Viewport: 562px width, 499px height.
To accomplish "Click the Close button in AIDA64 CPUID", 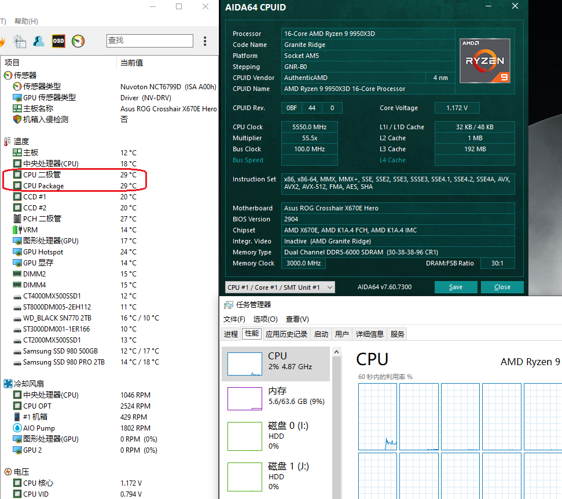I will 502,287.
